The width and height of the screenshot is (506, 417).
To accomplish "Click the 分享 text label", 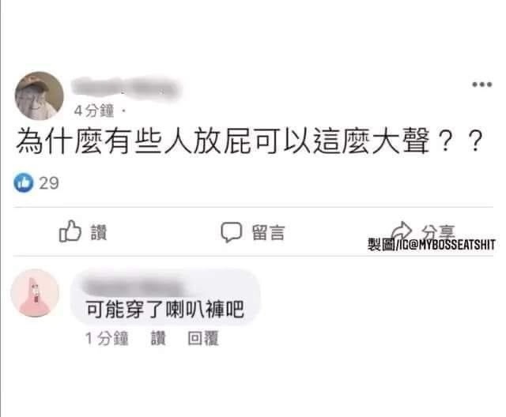I will [x=438, y=231].
